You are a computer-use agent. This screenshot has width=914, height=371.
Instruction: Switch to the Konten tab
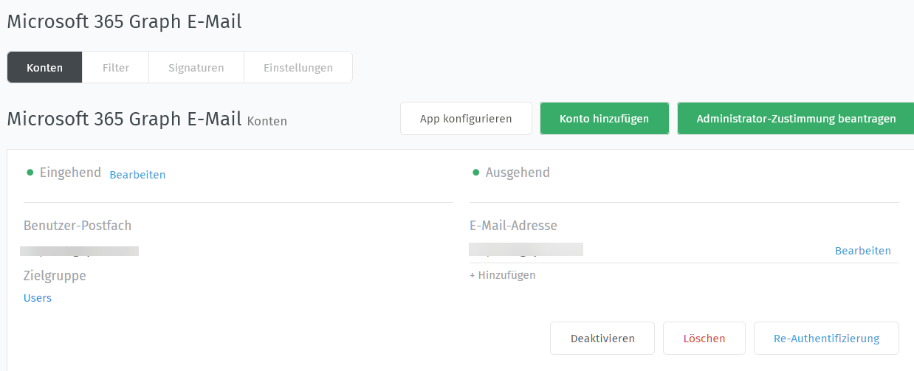click(x=44, y=68)
